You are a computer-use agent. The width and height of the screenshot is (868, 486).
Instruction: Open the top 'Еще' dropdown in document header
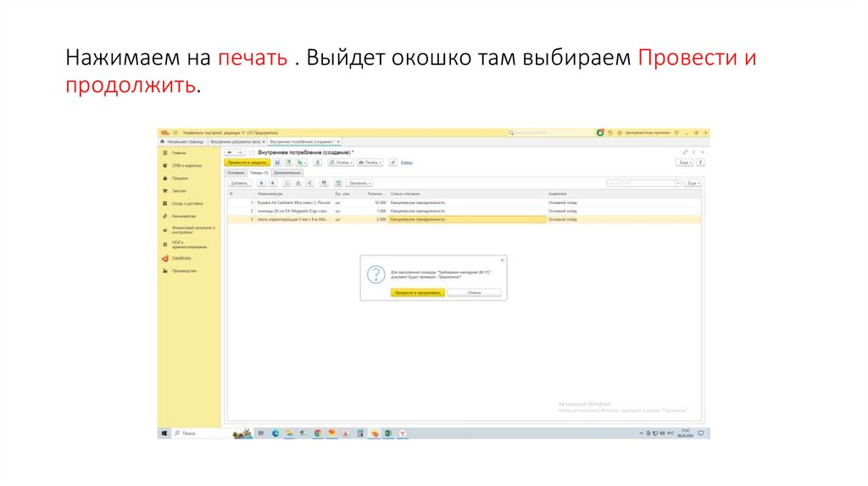[685, 163]
